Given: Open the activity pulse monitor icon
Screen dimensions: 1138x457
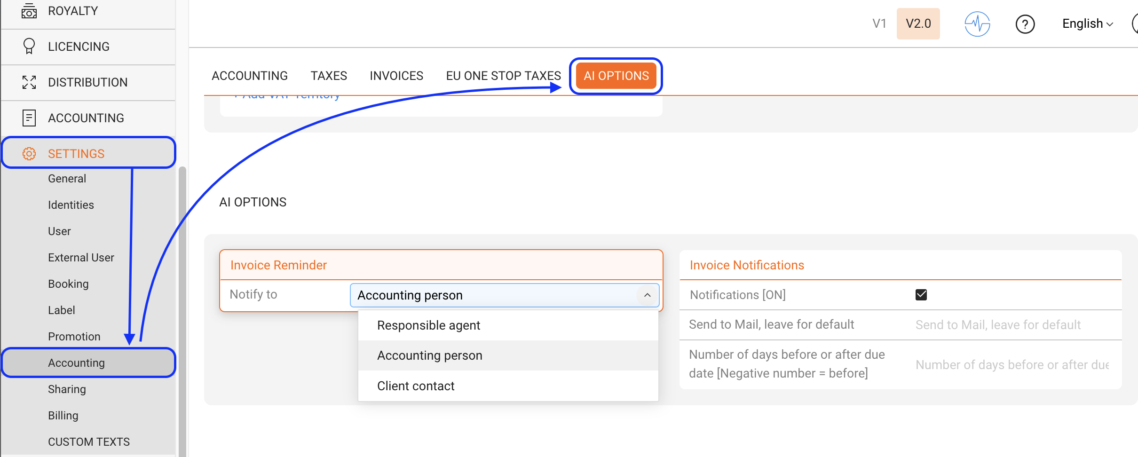Looking at the screenshot, I should coord(978,24).
